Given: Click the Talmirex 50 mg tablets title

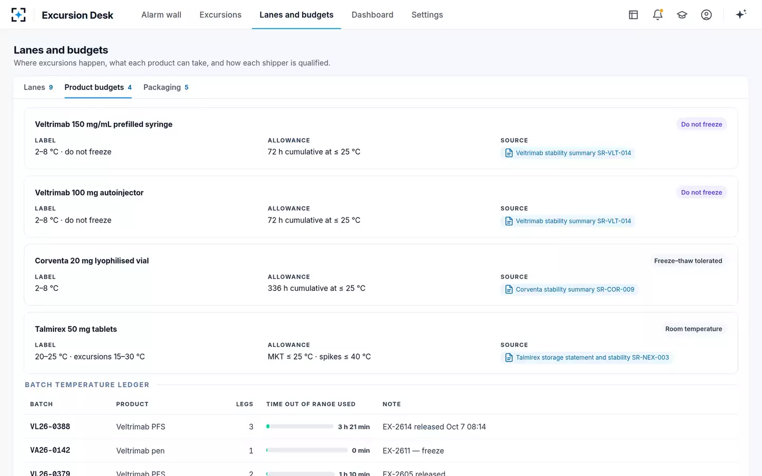Looking at the screenshot, I should pos(76,329).
